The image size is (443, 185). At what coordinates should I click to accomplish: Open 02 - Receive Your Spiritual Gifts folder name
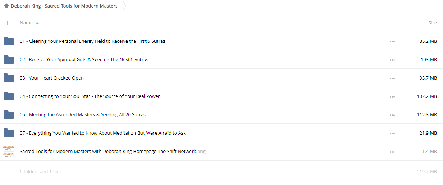[84, 59]
